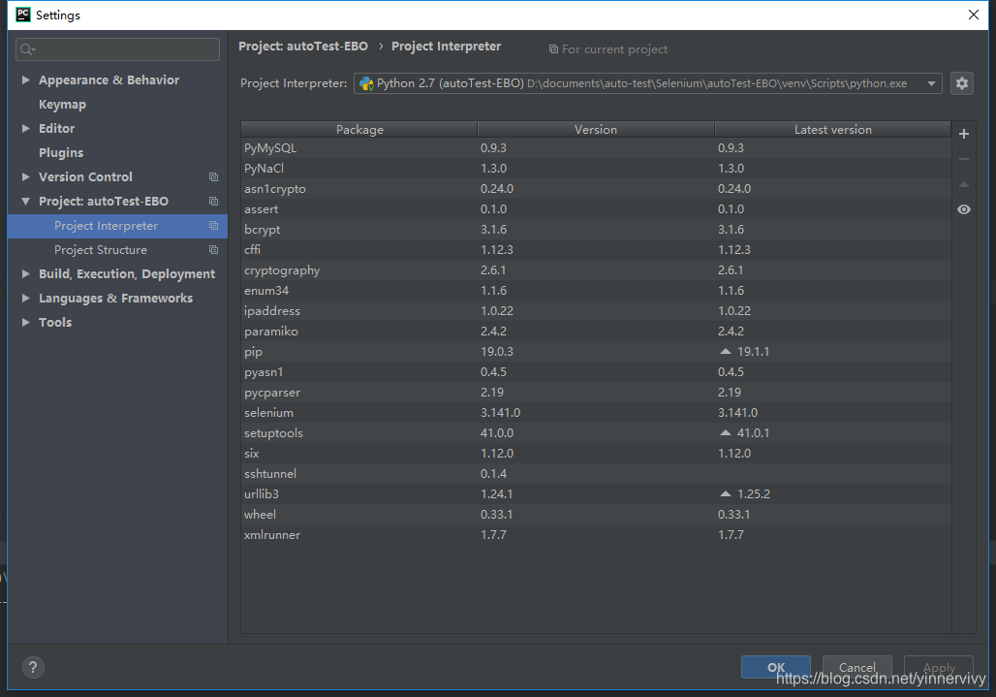Expand the Tools section arrow

[x=26, y=322]
